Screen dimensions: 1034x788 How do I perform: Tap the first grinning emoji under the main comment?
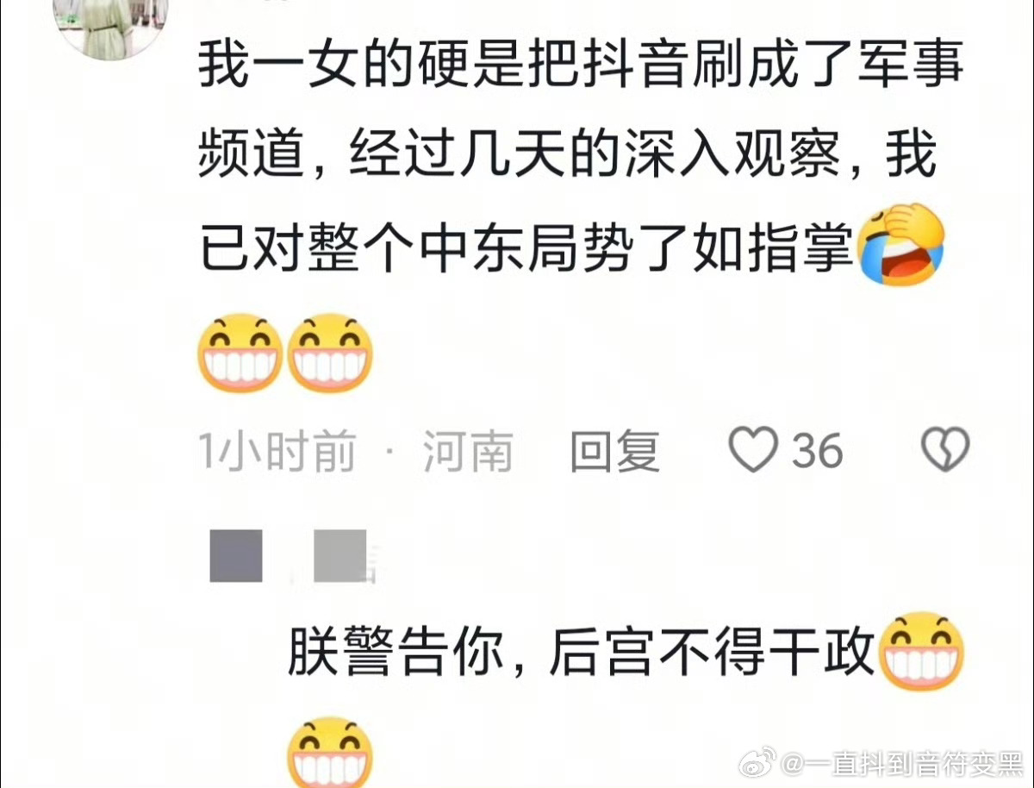click(x=240, y=353)
